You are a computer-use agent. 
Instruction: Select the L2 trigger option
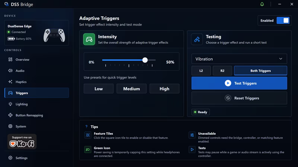point(201,71)
